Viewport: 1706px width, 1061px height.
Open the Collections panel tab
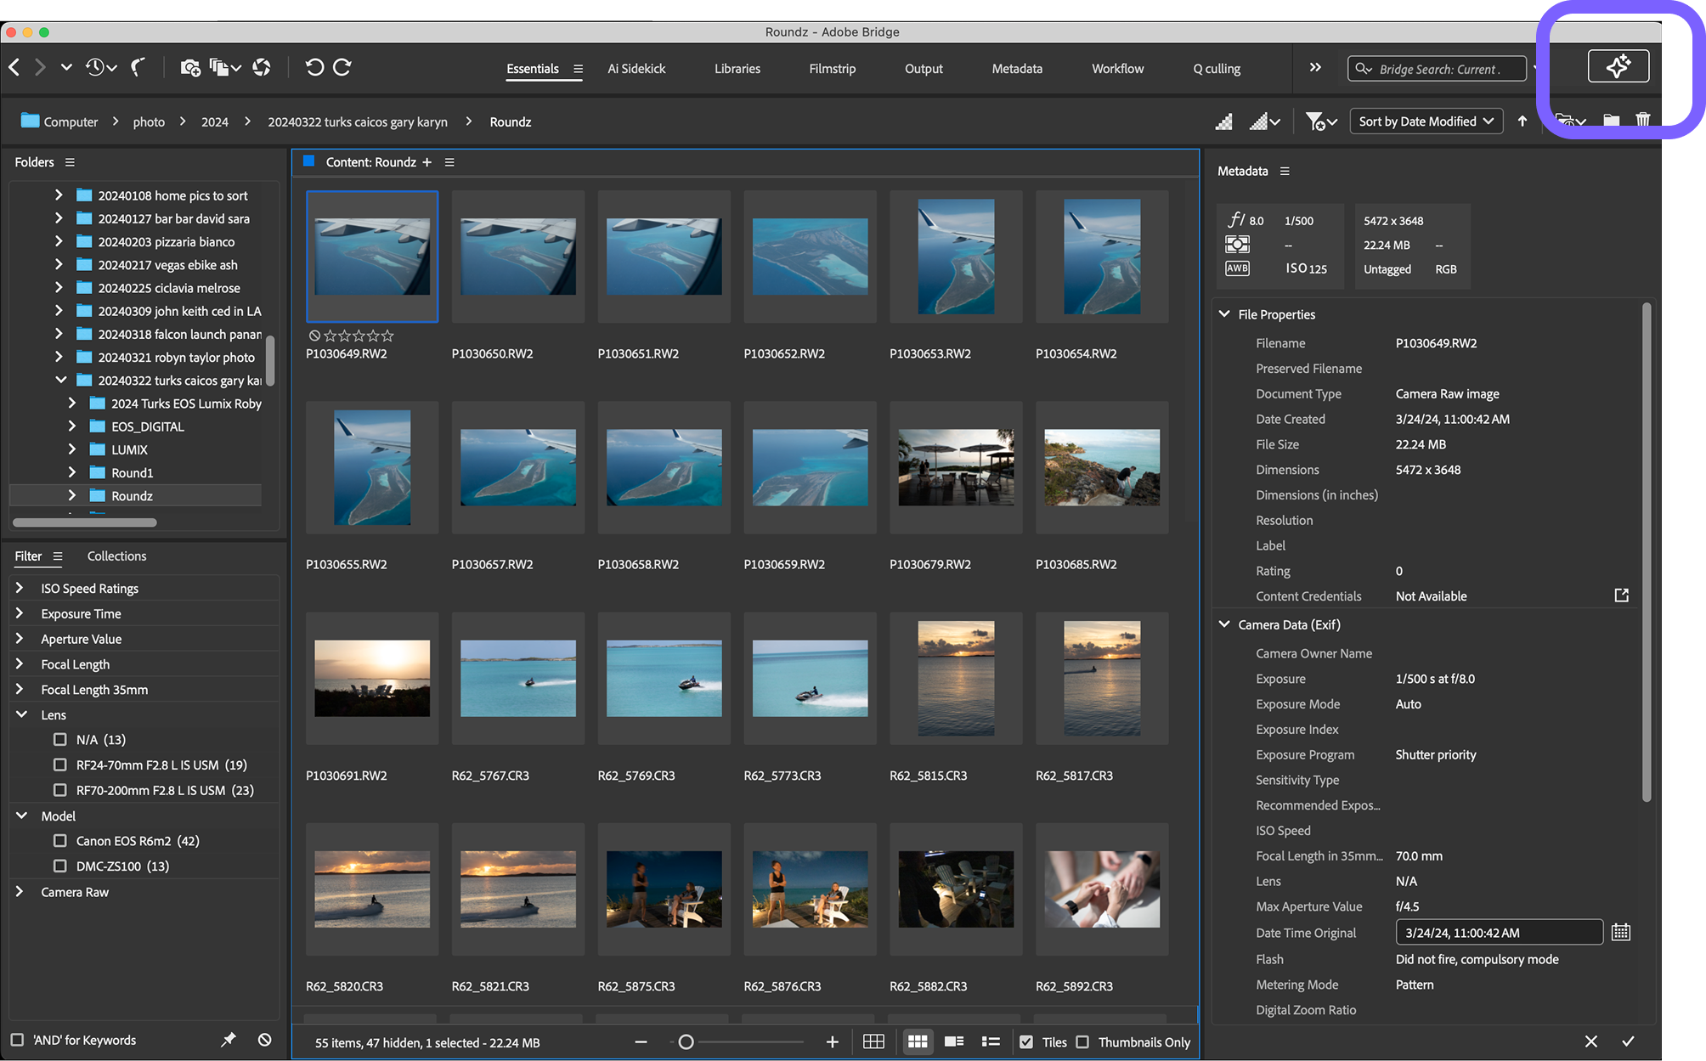click(116, 556)
